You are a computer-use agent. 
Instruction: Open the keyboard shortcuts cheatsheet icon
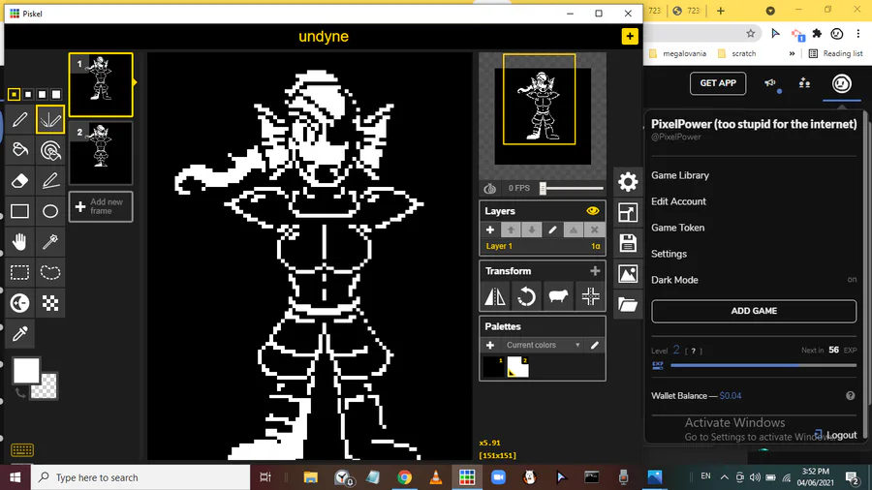[x=22, y=449]
